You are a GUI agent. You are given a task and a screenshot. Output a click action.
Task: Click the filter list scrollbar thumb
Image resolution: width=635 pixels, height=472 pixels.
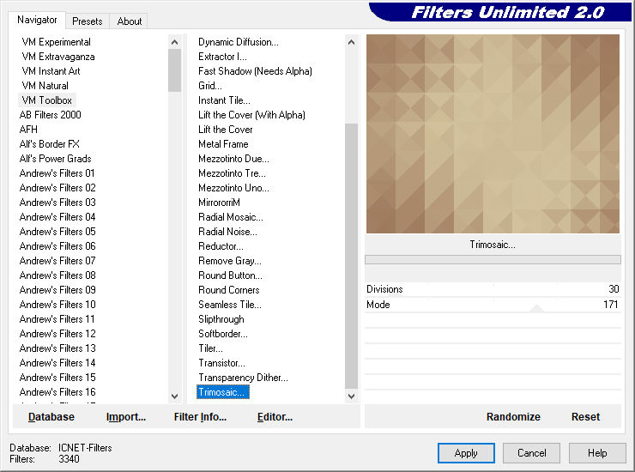point(351,256)
